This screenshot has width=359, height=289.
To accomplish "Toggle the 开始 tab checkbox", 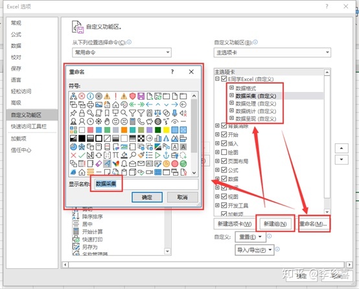I will click(x=224, y=134).
